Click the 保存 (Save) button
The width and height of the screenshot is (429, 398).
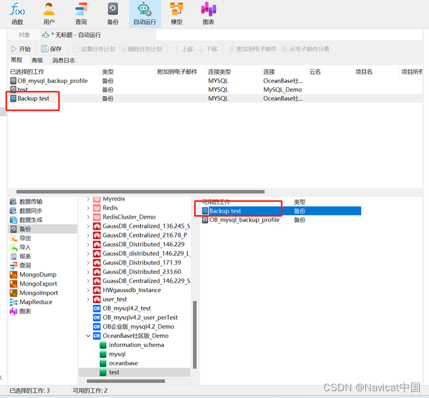click(52, 49)
